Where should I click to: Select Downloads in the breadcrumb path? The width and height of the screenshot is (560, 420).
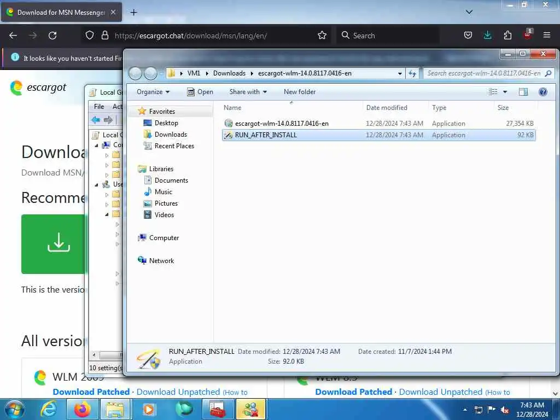point(229,73)
